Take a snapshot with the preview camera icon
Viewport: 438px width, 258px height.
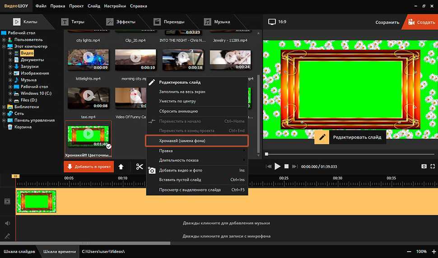click(x=424, y=166)
